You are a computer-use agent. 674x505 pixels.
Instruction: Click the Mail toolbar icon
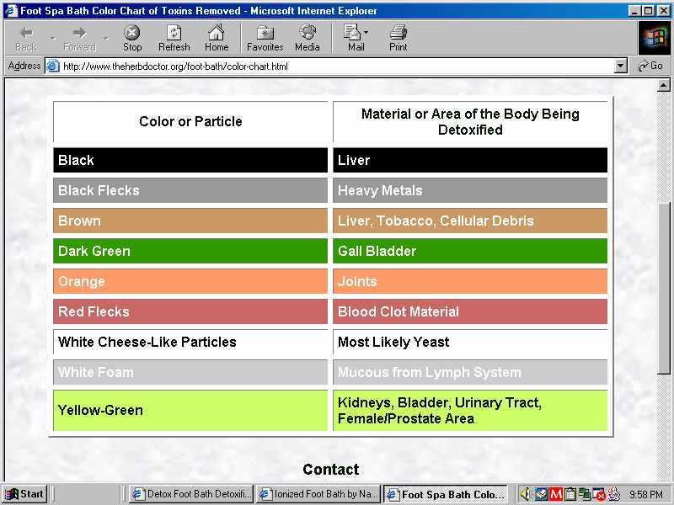click(353, 37)
